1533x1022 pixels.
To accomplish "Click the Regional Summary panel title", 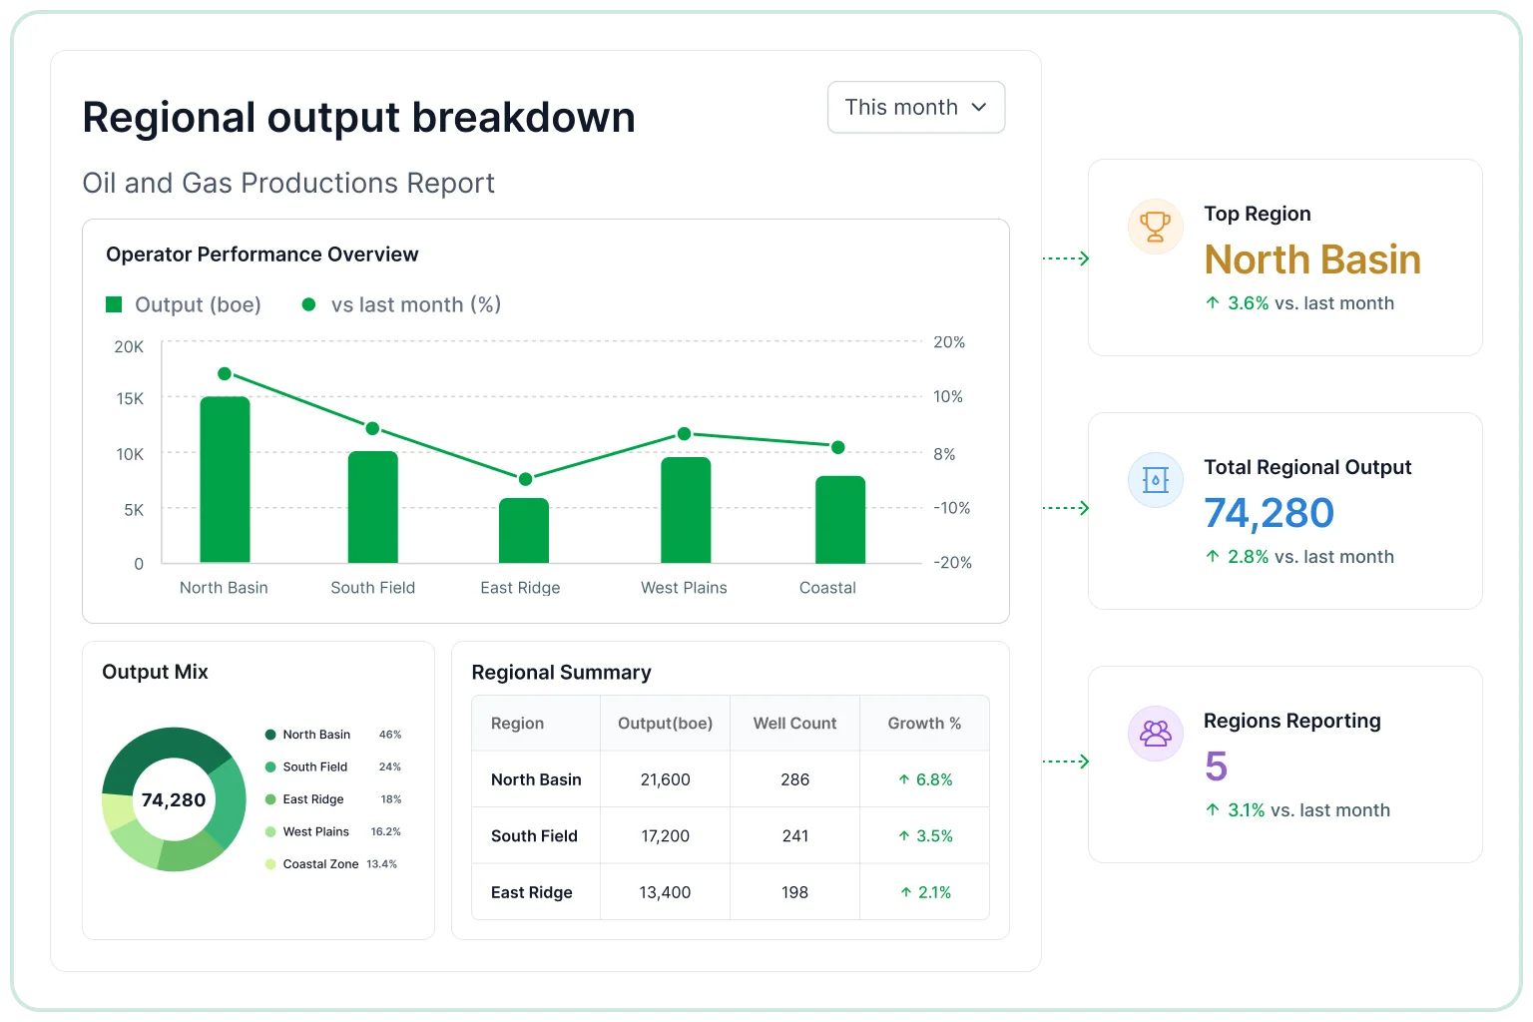I will [561, 673].
